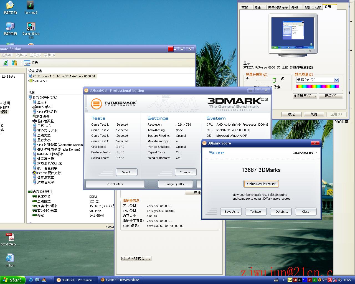The image size is (355, 284).
Task: Open the 工具(T) menu in EVEREST
Action: (x=35, y=55)
